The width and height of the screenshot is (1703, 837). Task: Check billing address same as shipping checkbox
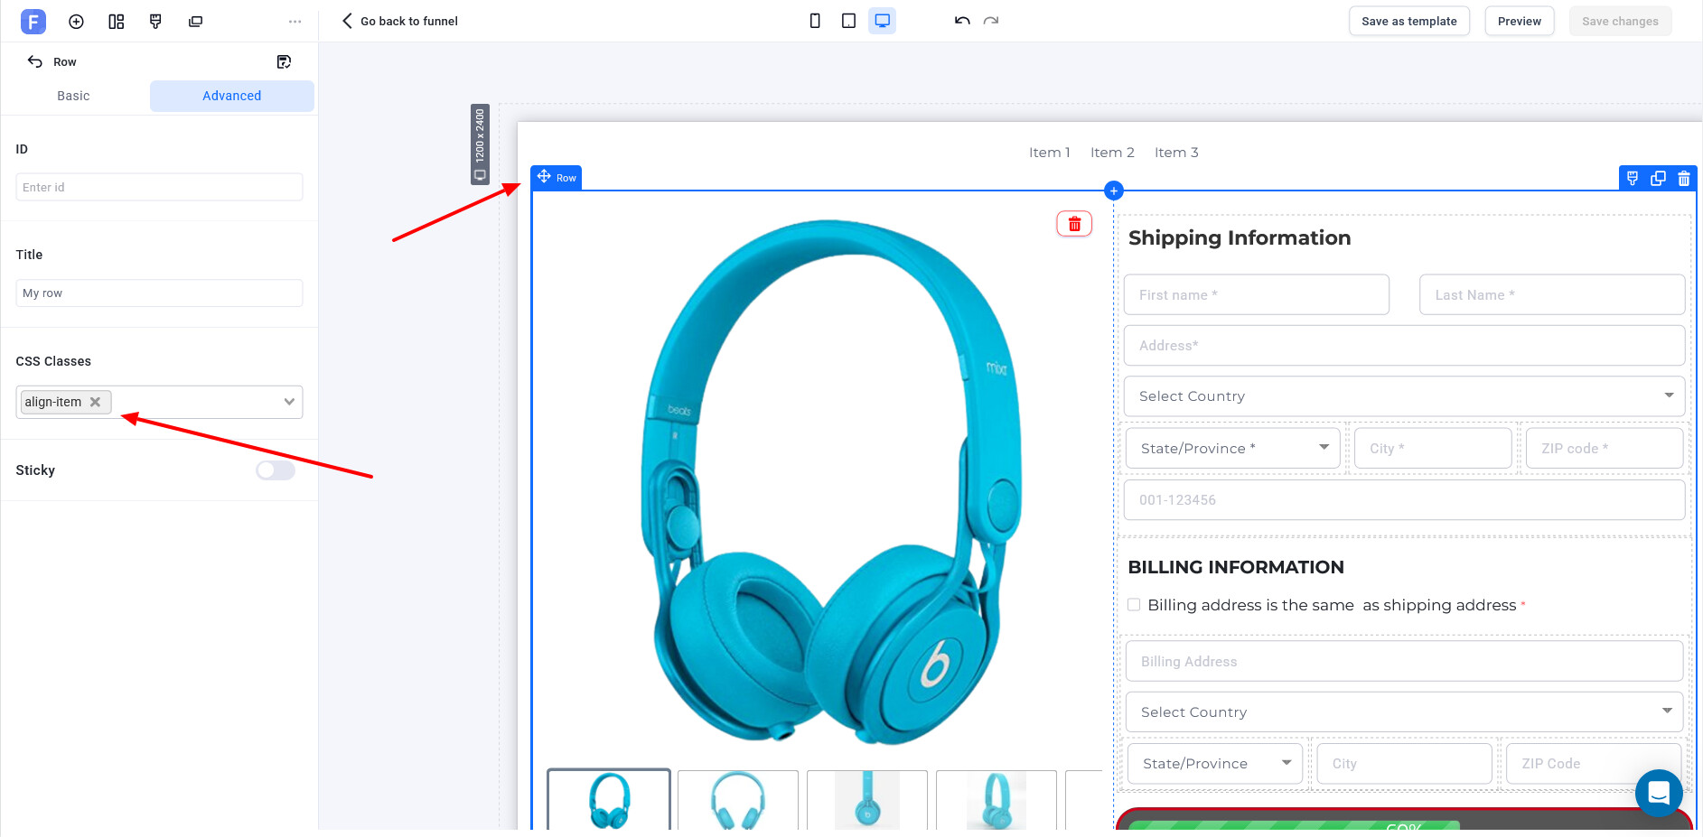point(1134,605)
